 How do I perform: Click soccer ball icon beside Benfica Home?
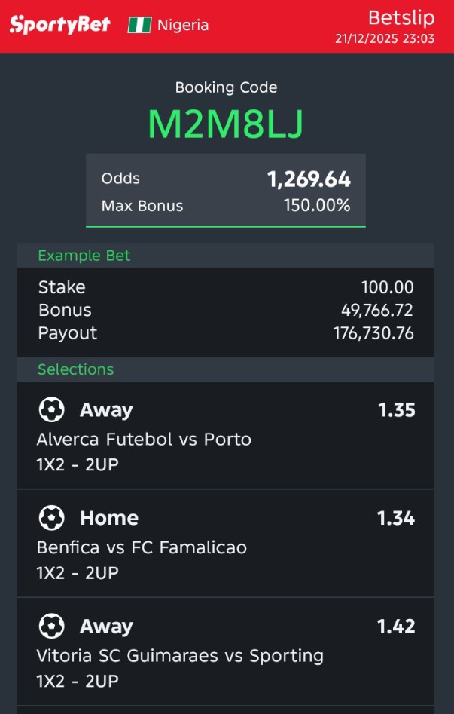point(51,518)
